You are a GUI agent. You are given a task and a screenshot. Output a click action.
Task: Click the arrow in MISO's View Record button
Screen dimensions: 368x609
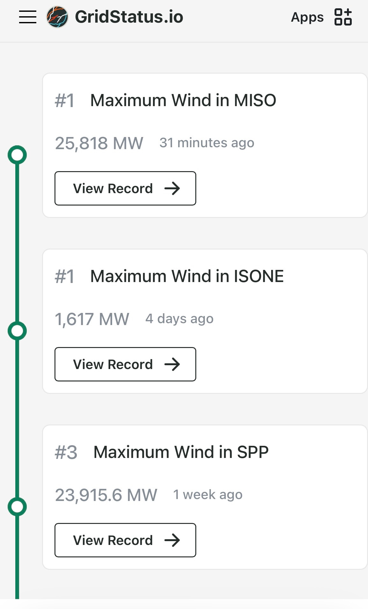click(172, 188)
